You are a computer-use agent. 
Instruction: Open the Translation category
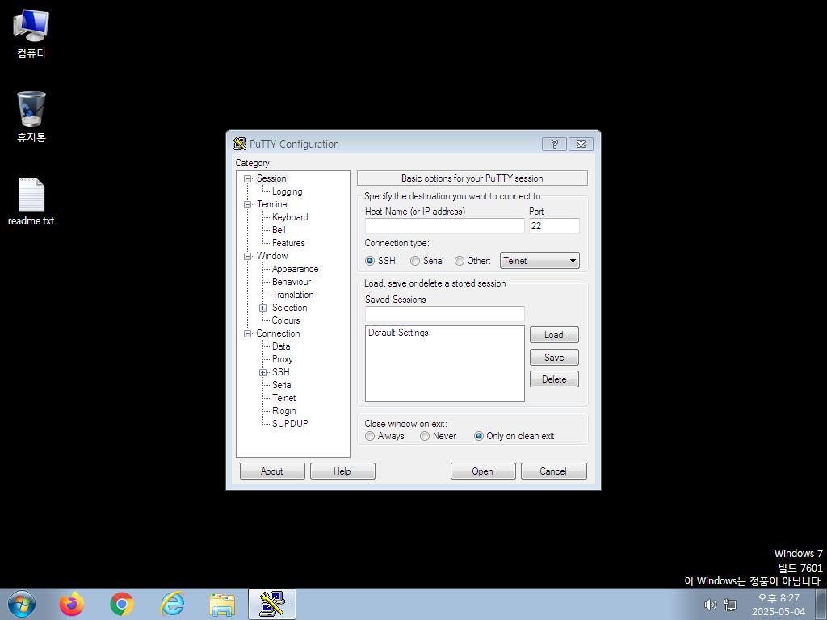click(292, 295)
